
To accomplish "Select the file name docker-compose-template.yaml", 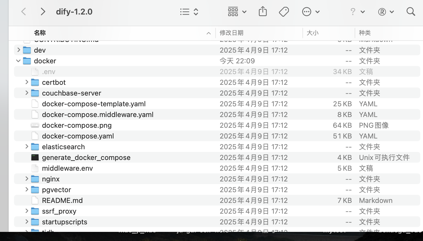I will tap(94, 104).
